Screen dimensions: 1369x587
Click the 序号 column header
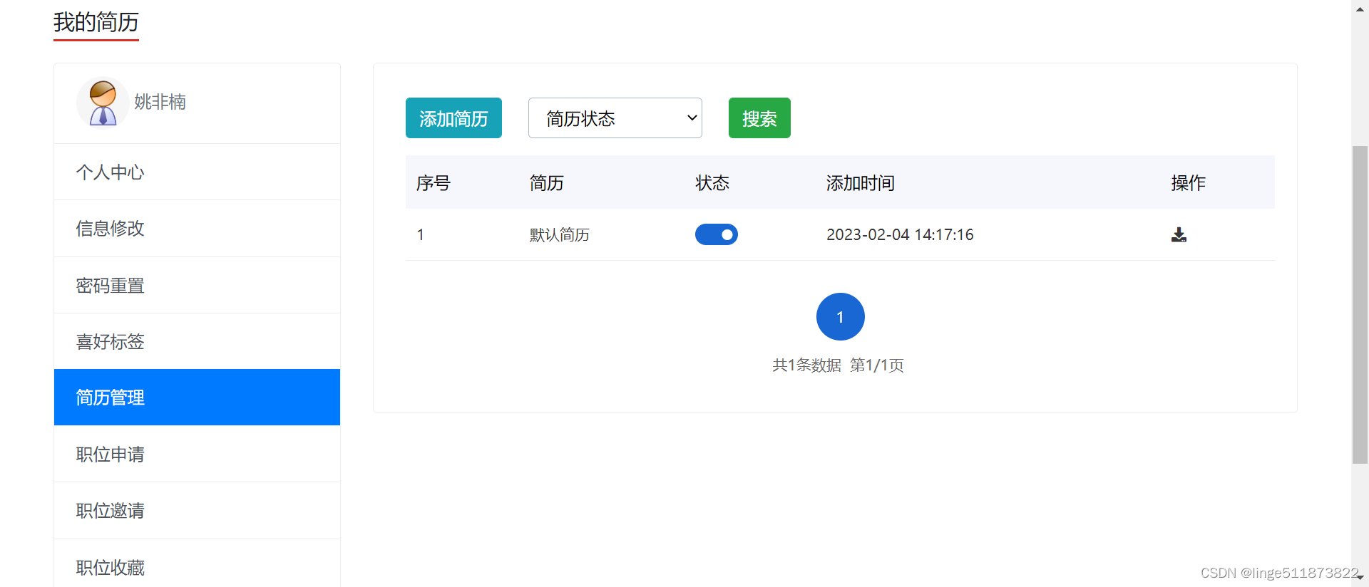coord(434,183)
